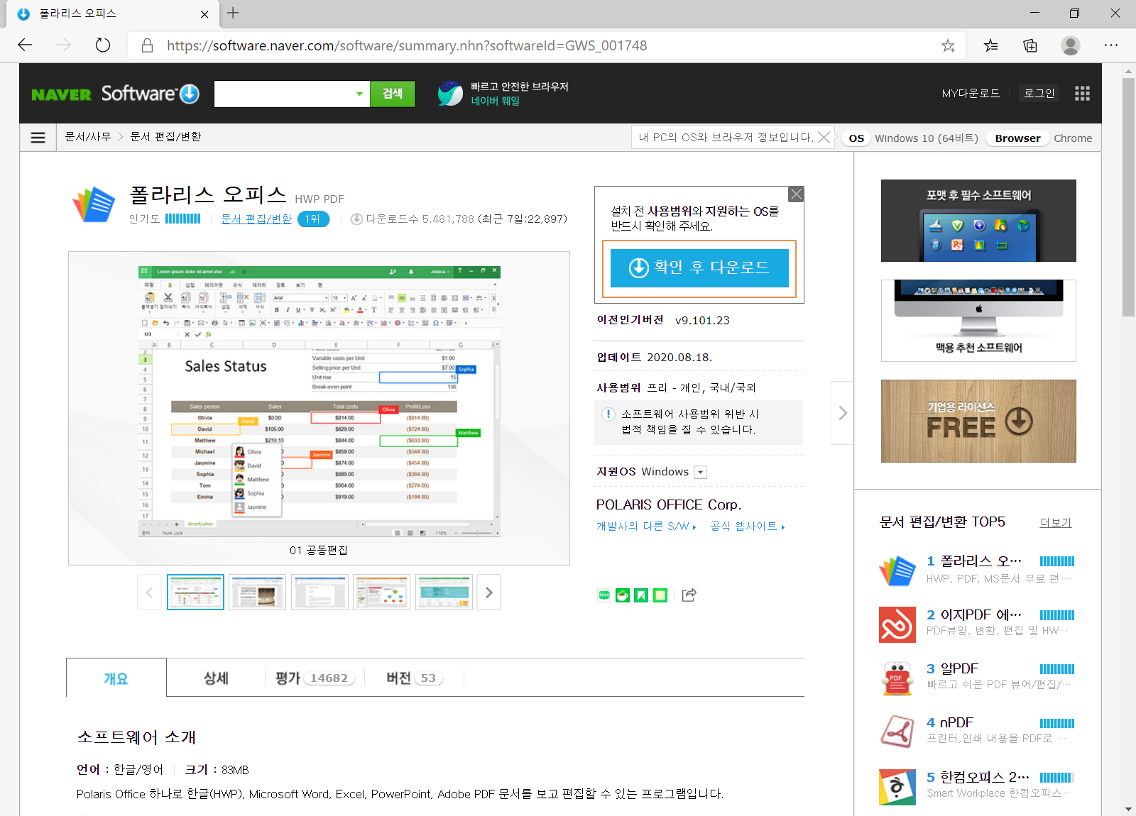
Task: Click the 이지PDF red app icon
Action: tap(897, 624)
